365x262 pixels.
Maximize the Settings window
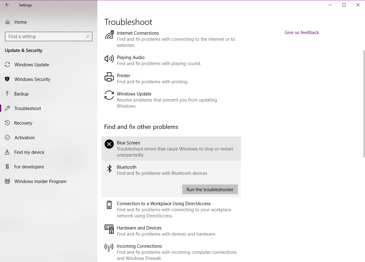(344, 5)
